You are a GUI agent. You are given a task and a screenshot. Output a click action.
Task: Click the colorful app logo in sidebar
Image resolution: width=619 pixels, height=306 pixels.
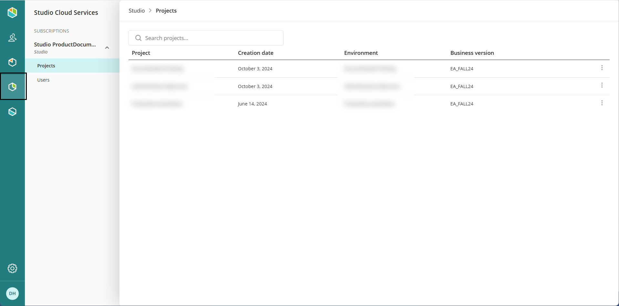[x=12, y=13]
